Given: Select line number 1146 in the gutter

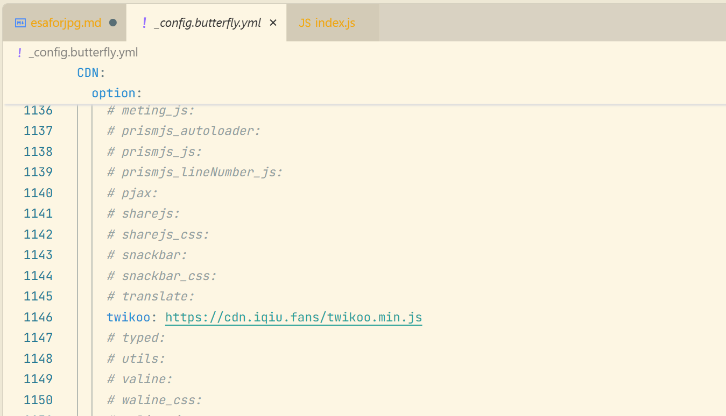Looking at the screenshot, I should click(x=38, y=317).
